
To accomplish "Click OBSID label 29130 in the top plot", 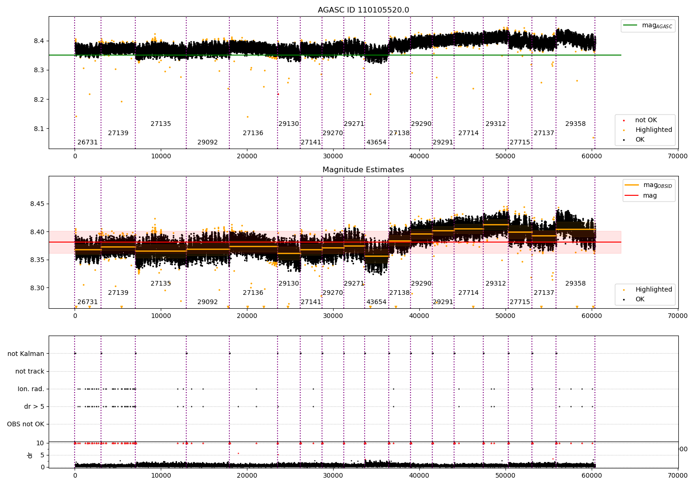I will [289, 124].
